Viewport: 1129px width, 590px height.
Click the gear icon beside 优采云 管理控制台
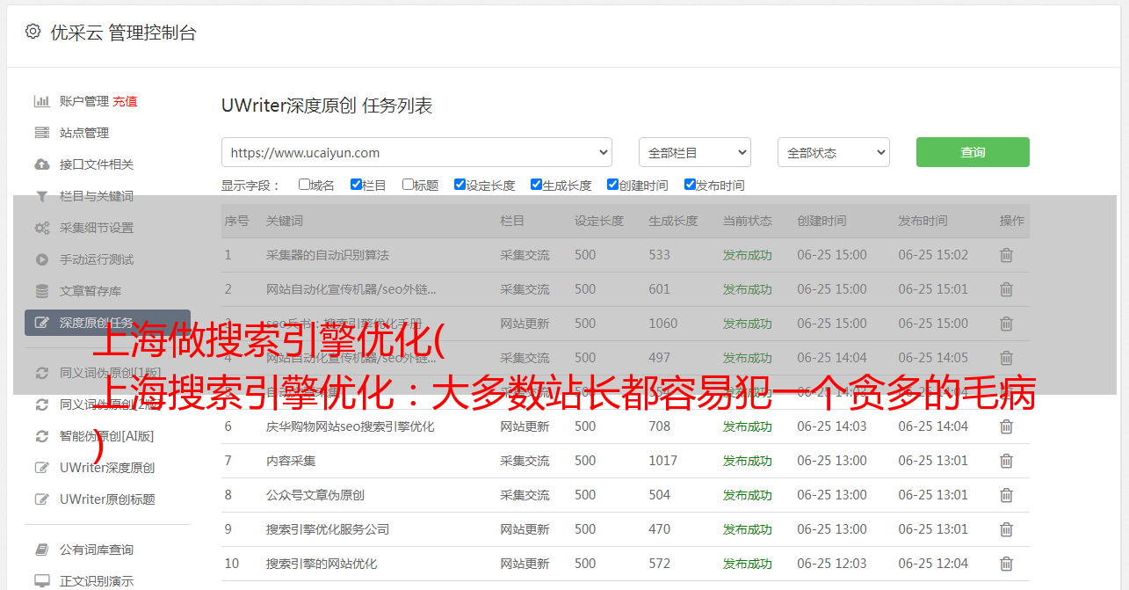click(x=33, y=32)
